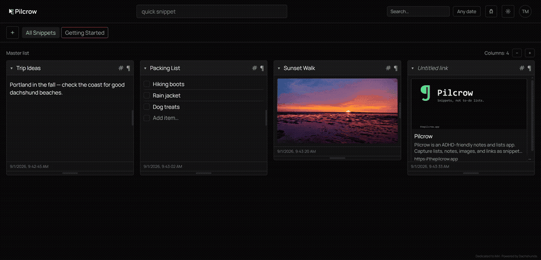Screen dimensions: 541x260
Task: Check the Rain jacket item
Action: point(147,95)
